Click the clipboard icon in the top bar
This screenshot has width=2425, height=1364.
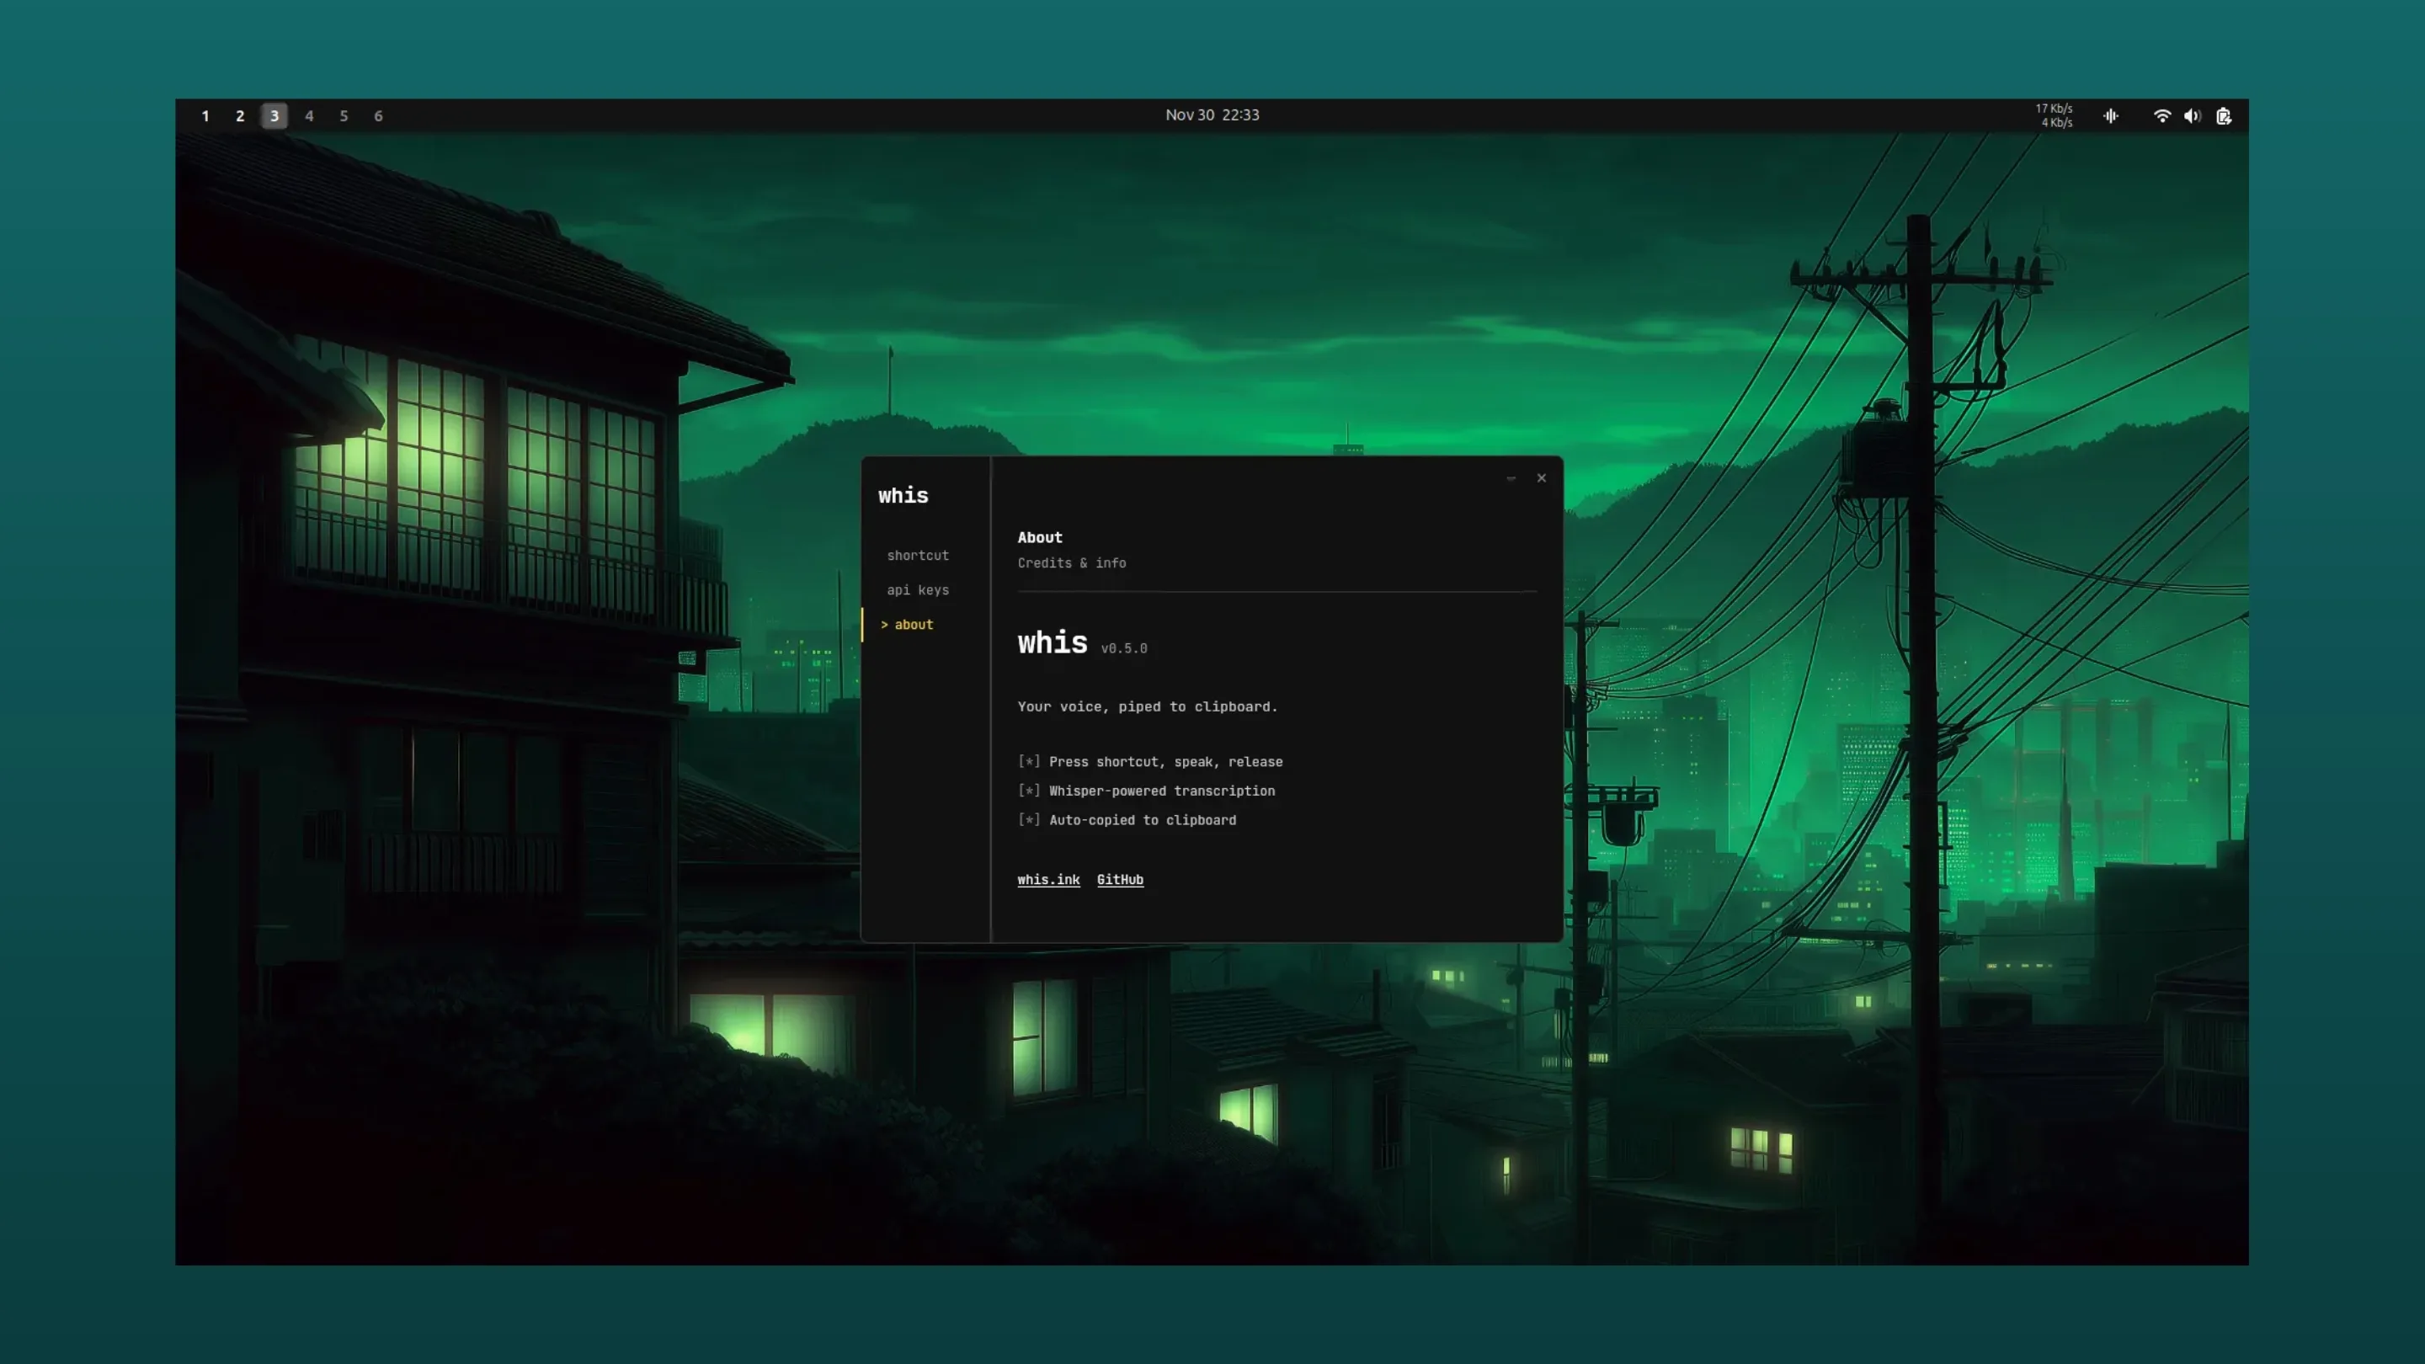2224,115
